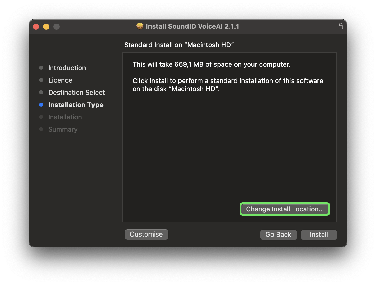Open the Customise installation options

point(146,234)
